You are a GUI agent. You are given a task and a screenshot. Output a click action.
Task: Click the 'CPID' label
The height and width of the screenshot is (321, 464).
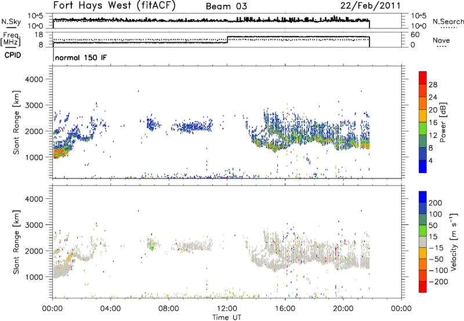(x=13, y=55)
